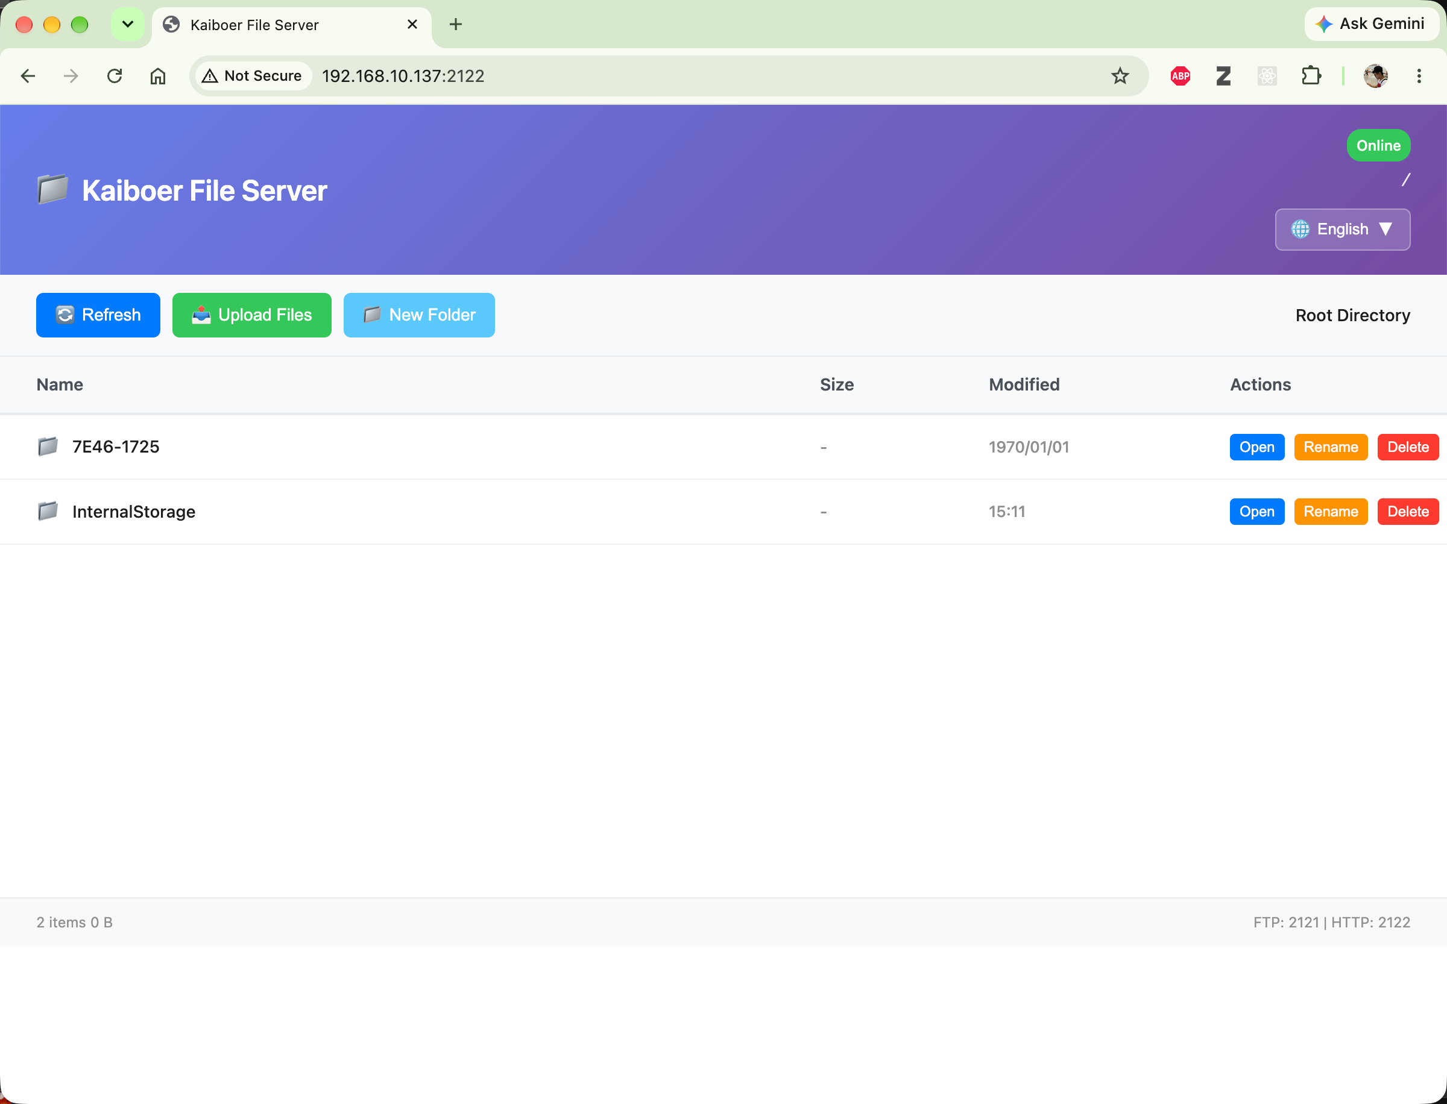The image size is (1447, 1104).
Task: Delete the 7E46-1725 folder
Action: pyautogui.click(x=1408, y=448)
